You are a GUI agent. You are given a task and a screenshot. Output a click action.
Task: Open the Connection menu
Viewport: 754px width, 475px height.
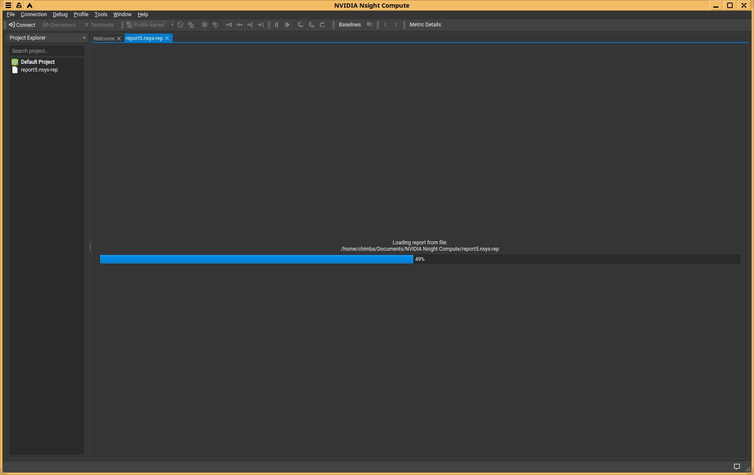coord(34,14)
